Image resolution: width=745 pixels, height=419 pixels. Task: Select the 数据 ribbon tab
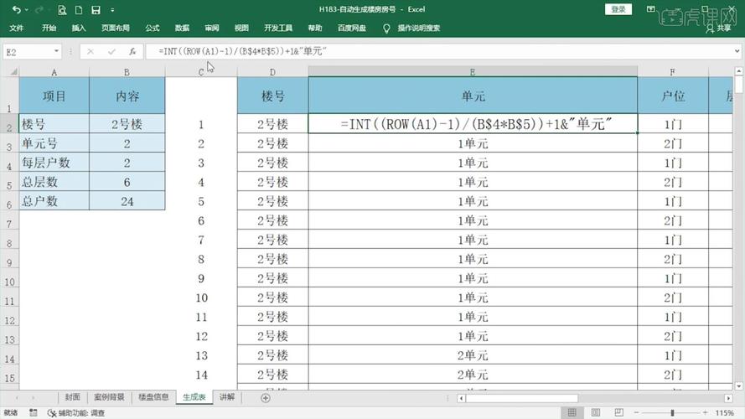pos(182,28)
